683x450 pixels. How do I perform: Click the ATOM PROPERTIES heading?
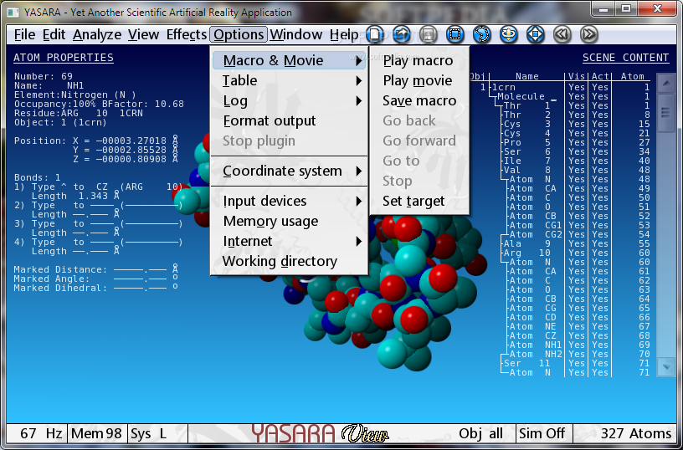coord(64,58)
